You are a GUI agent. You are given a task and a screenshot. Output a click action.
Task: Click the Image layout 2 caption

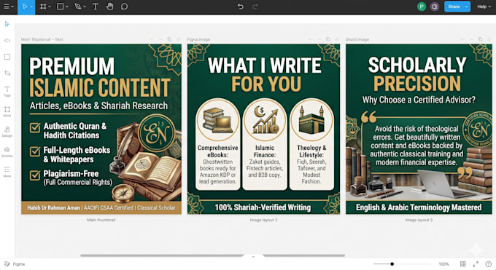(x=263, y=220)
